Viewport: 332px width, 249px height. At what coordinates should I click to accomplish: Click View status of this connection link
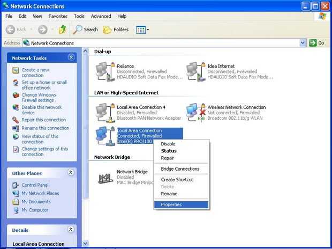[40, 139]
